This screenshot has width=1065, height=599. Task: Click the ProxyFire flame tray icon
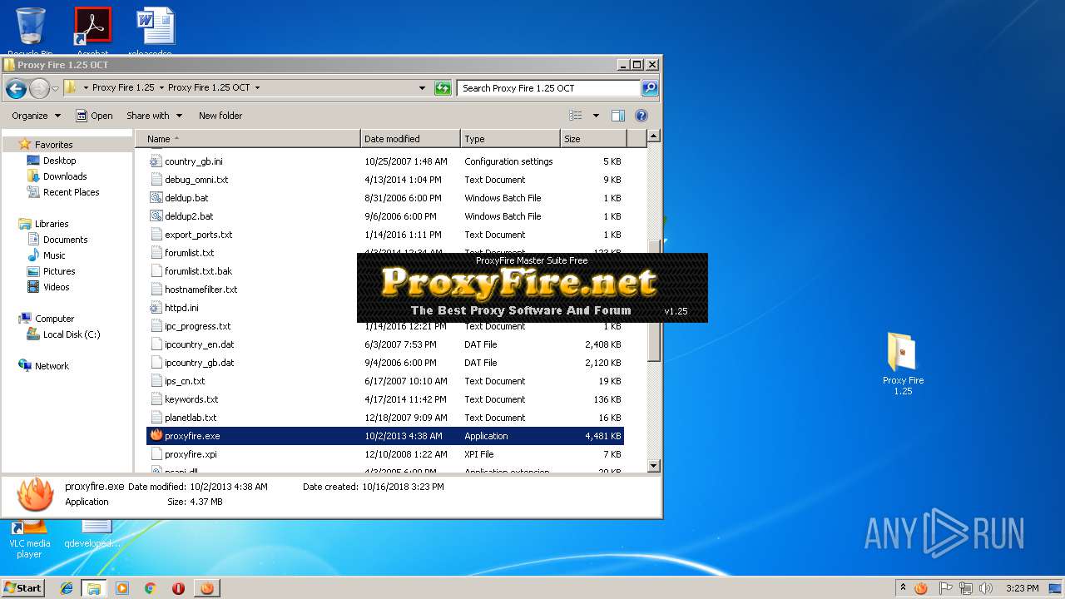921,588
